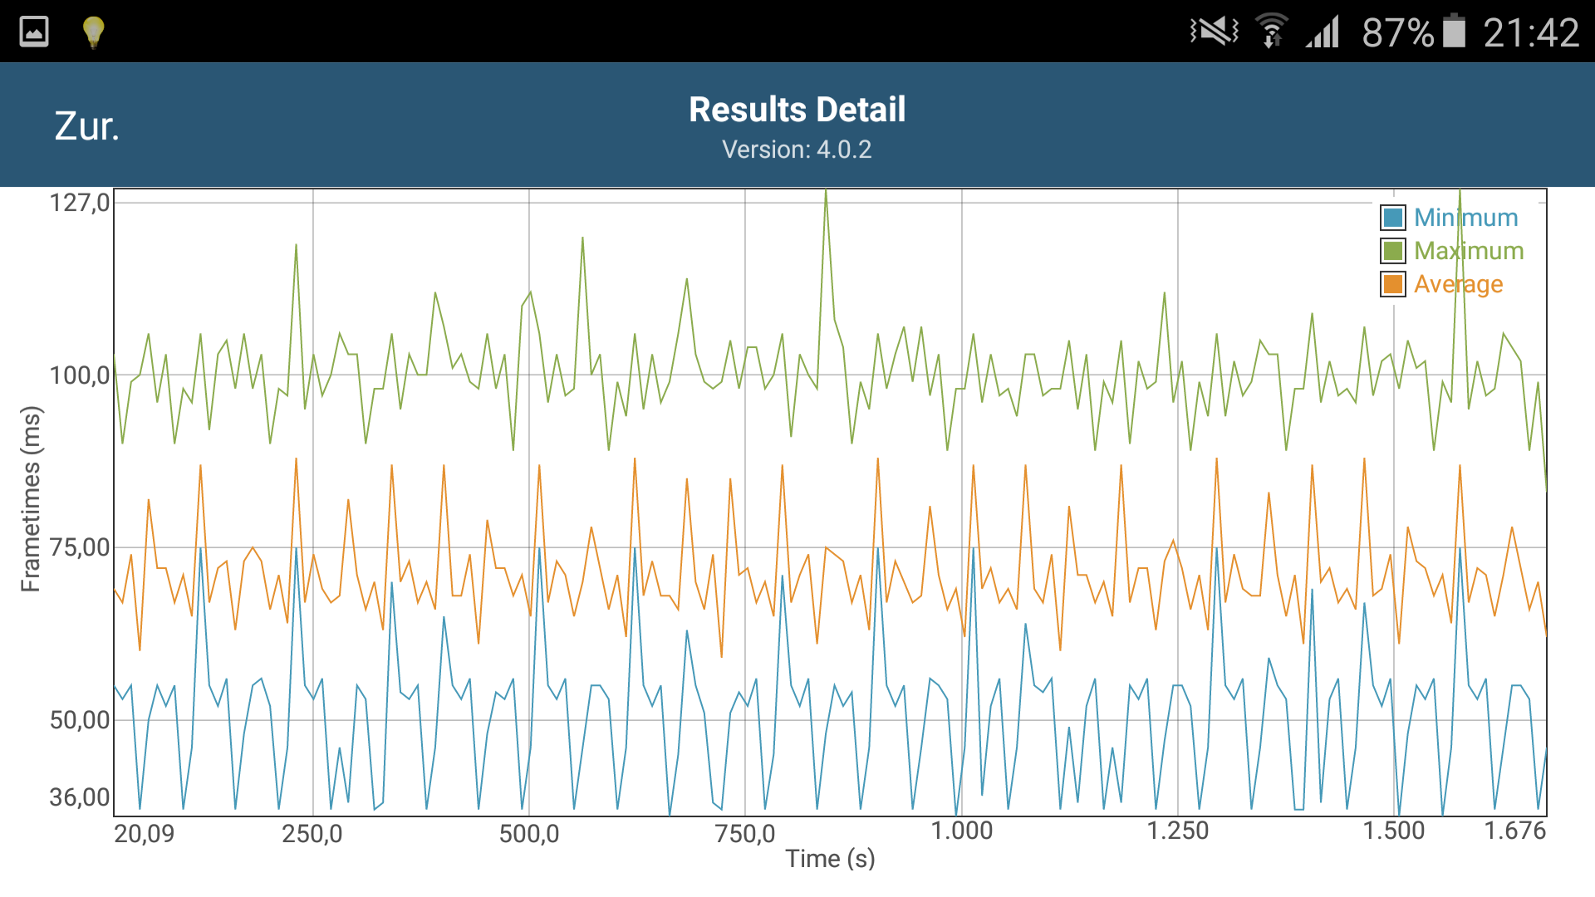Tap the Frametimes (ms) axis label

pos(31,498)
